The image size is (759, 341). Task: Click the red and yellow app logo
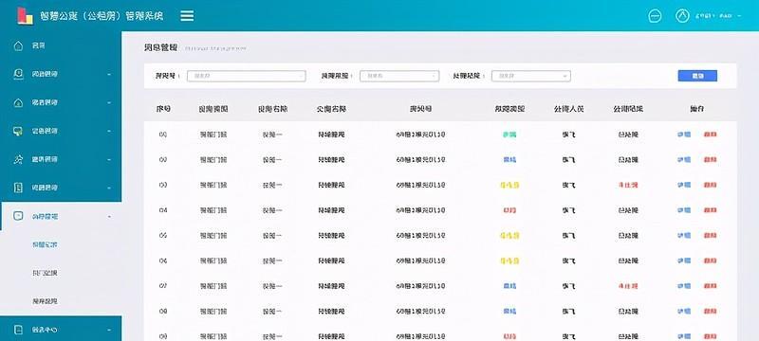pos(25,15)
